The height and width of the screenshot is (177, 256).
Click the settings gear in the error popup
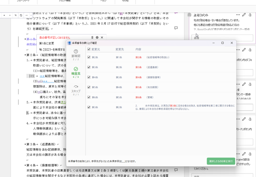(x=97, y=37)
